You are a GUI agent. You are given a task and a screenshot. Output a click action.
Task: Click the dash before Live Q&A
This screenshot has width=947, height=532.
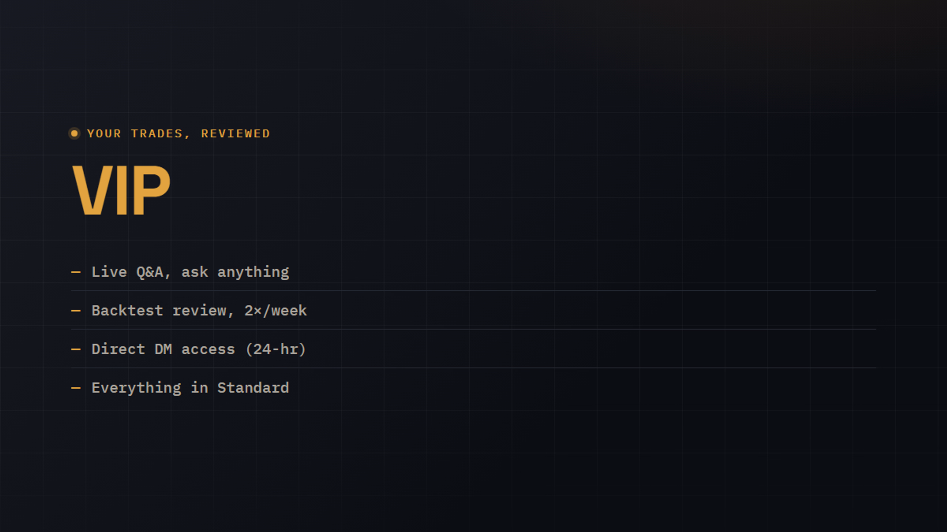coord(76,272)
